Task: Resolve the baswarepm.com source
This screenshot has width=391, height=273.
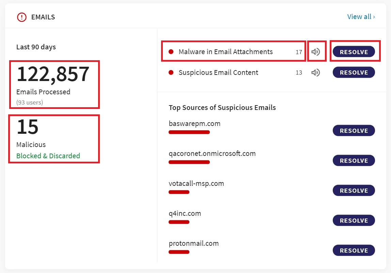Action: coord(354,130)
